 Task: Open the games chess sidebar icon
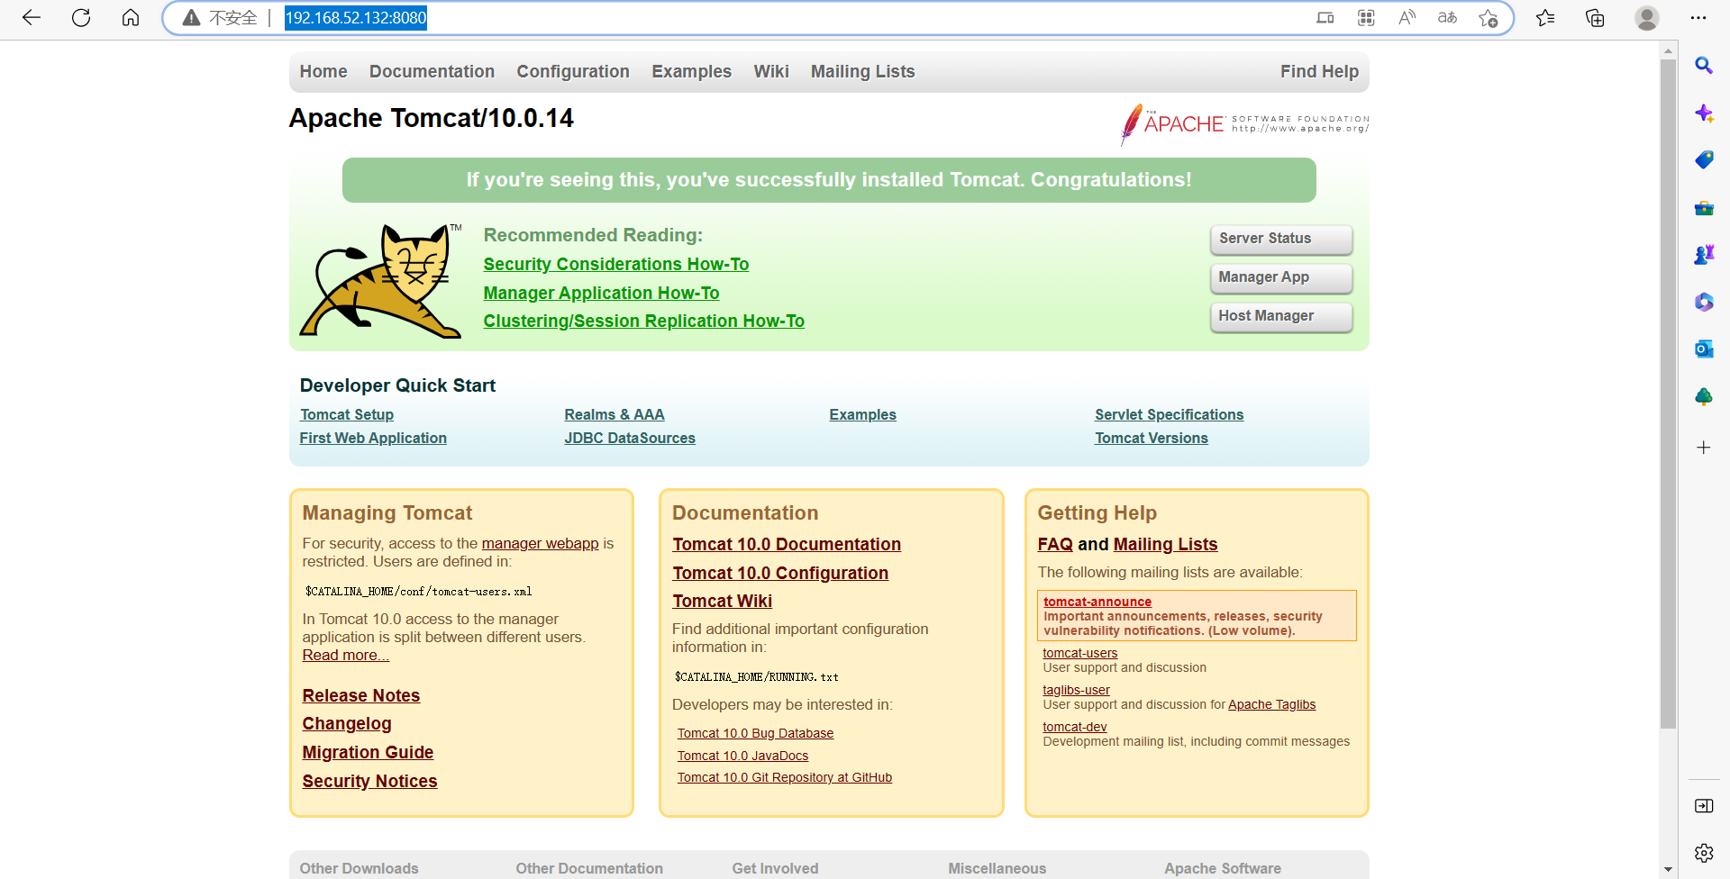pyautogui.click(x=1704, y=255)
